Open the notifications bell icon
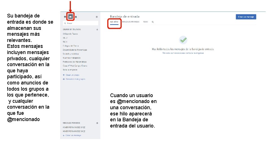This screenshot has width=271, height=152. 76,17
